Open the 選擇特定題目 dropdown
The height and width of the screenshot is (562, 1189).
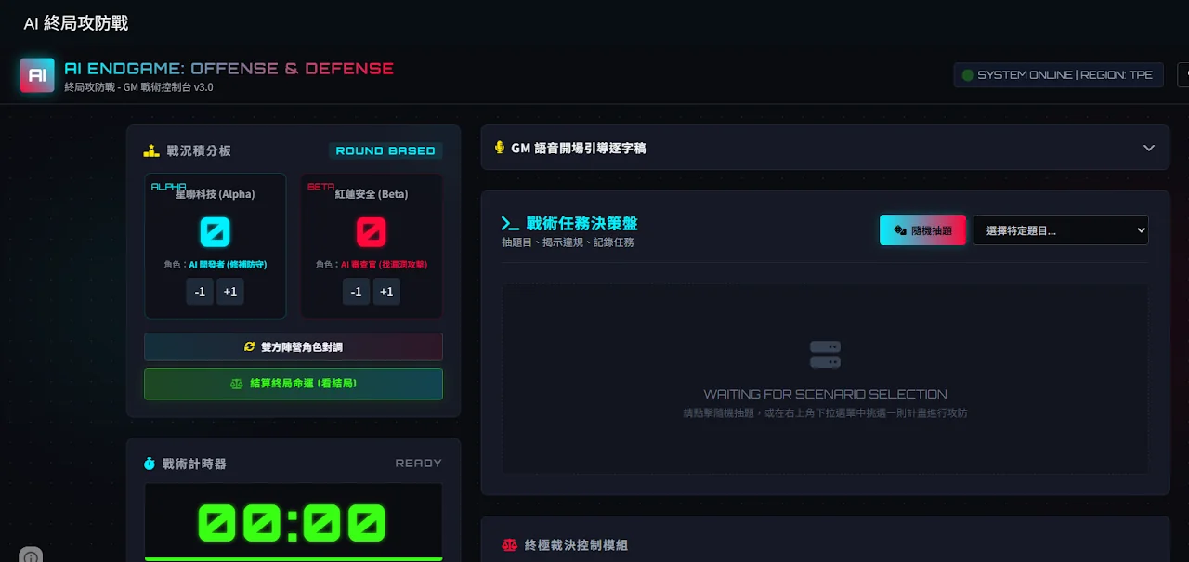pyautogui.click(x=1061, y=230)
